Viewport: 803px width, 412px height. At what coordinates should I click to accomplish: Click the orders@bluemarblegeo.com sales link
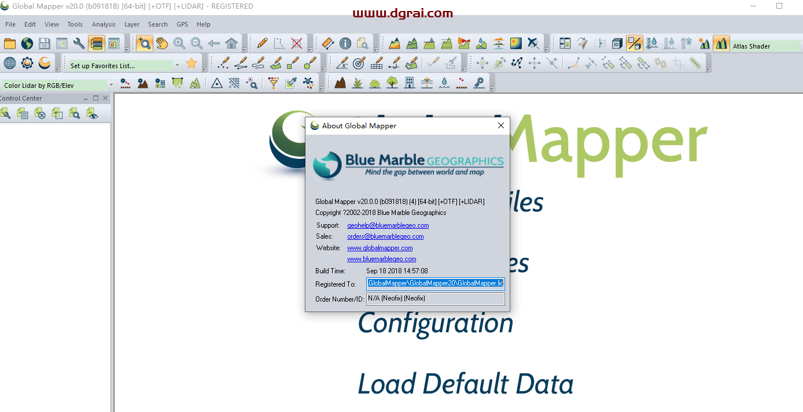pos(385,236)
